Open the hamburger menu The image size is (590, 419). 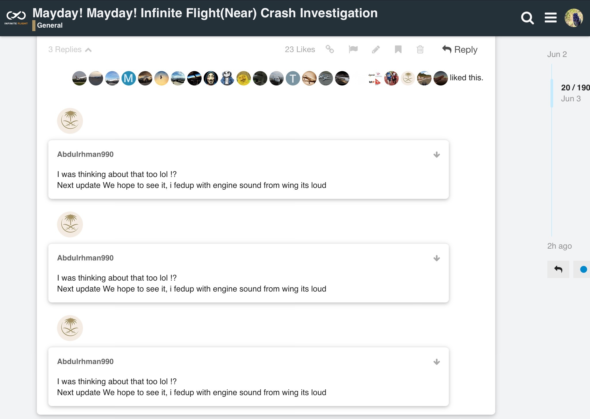(550, 18)
